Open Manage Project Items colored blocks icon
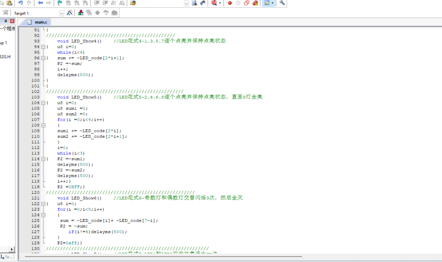This screenshot has height=262, width=442. [81, 13]
